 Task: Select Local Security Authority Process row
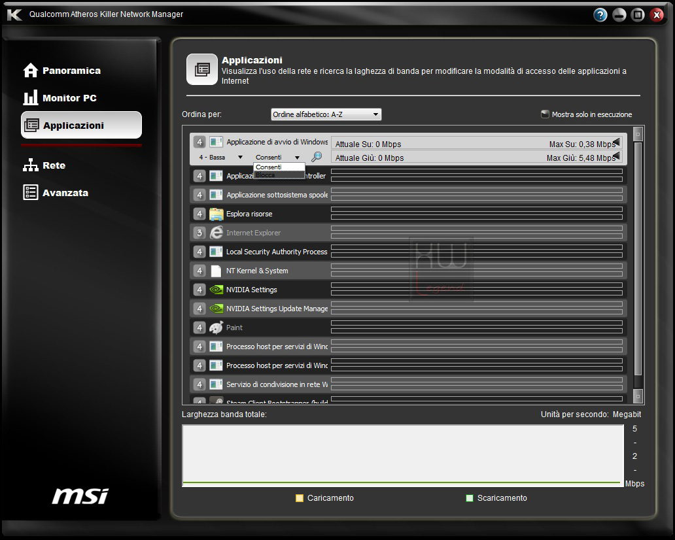(x=407, y=251)
